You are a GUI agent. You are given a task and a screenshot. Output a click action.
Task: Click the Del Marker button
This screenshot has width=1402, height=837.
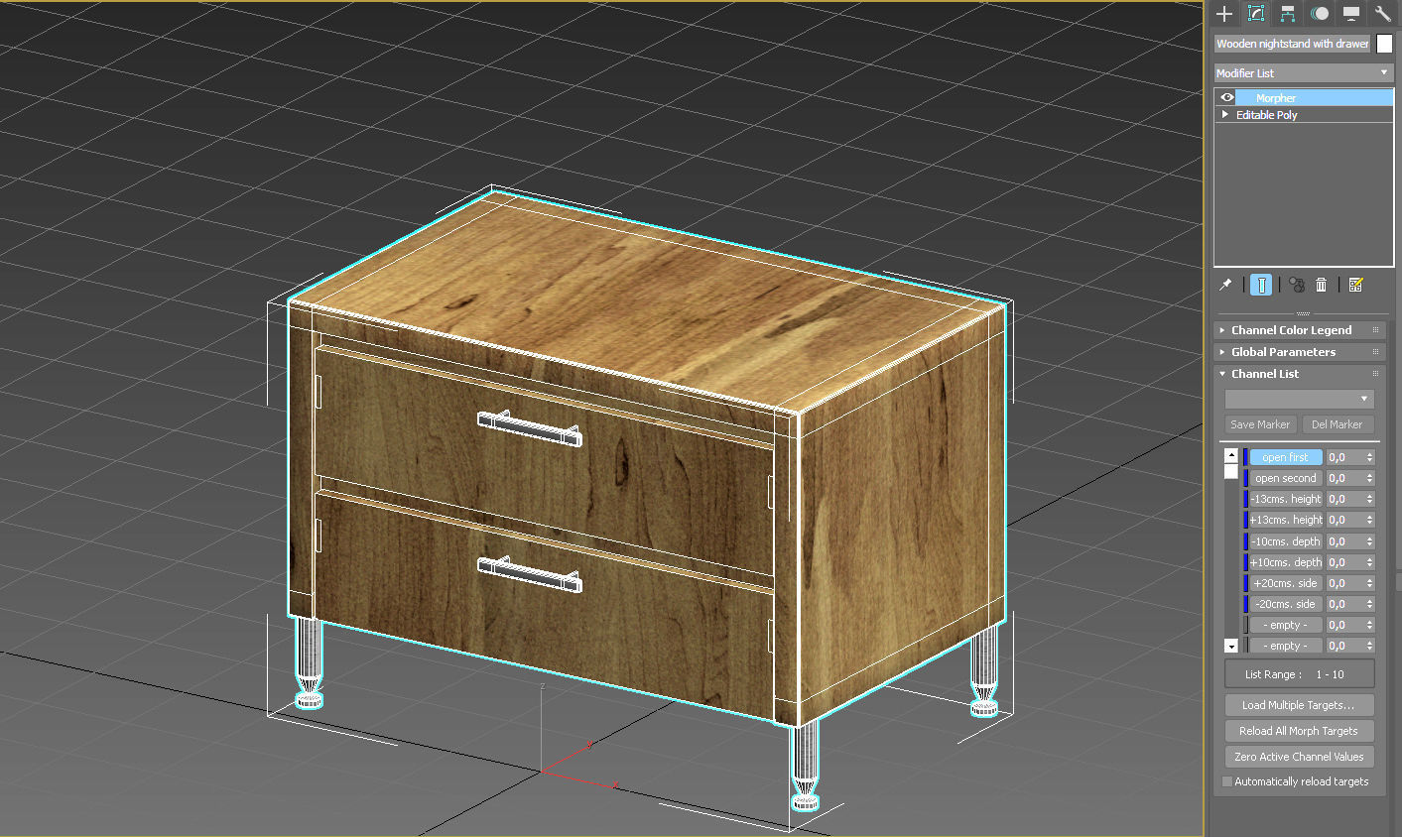(x=1337, y=424)
